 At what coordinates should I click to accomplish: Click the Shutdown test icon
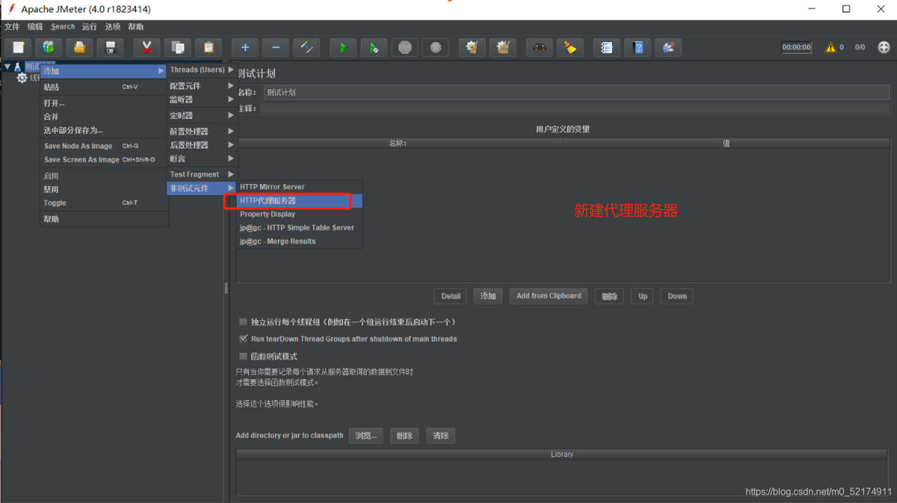click(436, 47)
